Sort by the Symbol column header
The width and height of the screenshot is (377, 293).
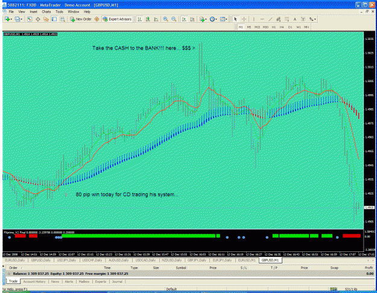(x=181, y=268)
